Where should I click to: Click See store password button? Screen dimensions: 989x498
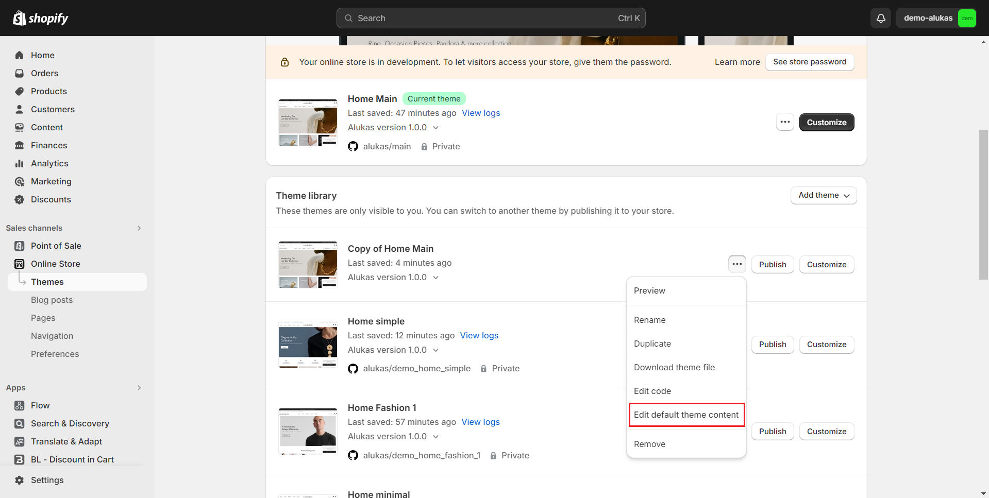click(x=809, y=62)
